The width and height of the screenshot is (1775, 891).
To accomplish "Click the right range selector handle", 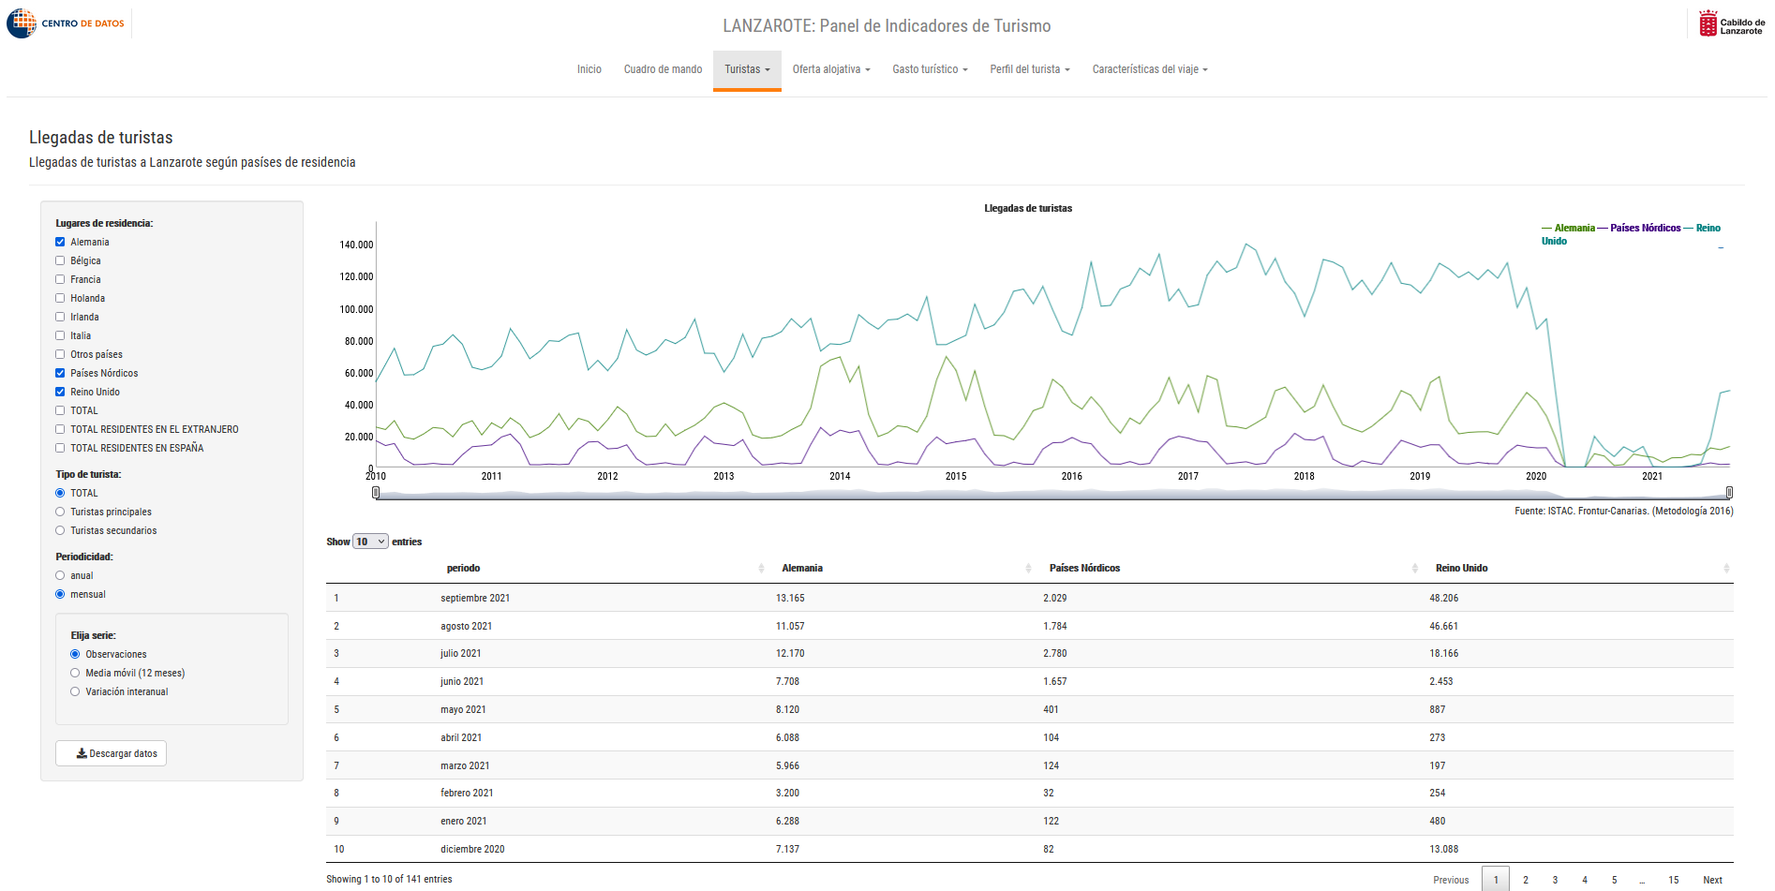I will [1729, 493].
